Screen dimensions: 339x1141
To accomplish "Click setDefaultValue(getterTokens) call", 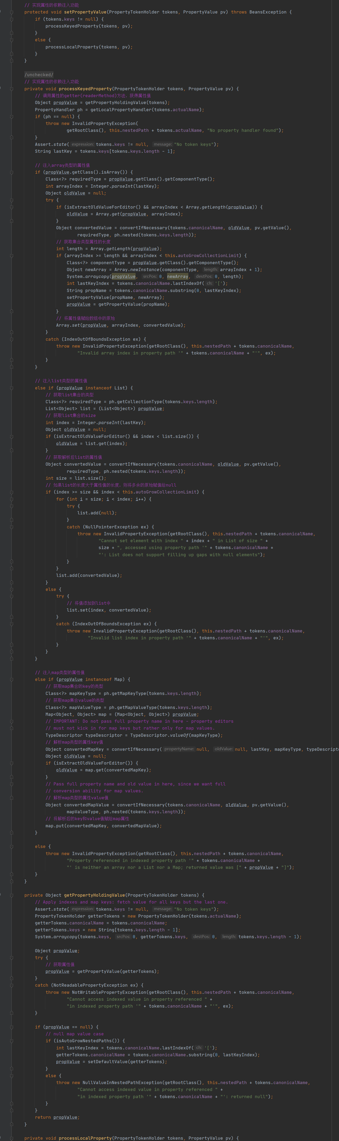I will tap(126, 1062).
